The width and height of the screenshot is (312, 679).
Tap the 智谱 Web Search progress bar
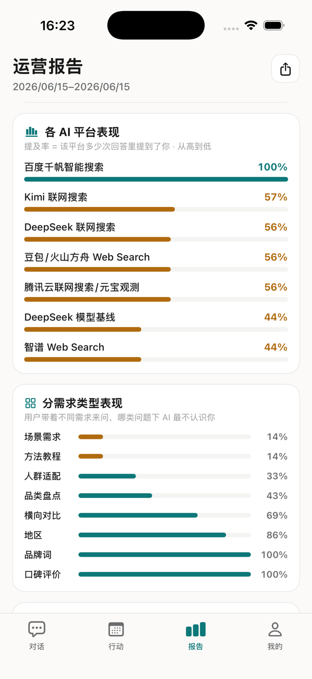click(156, 359)
